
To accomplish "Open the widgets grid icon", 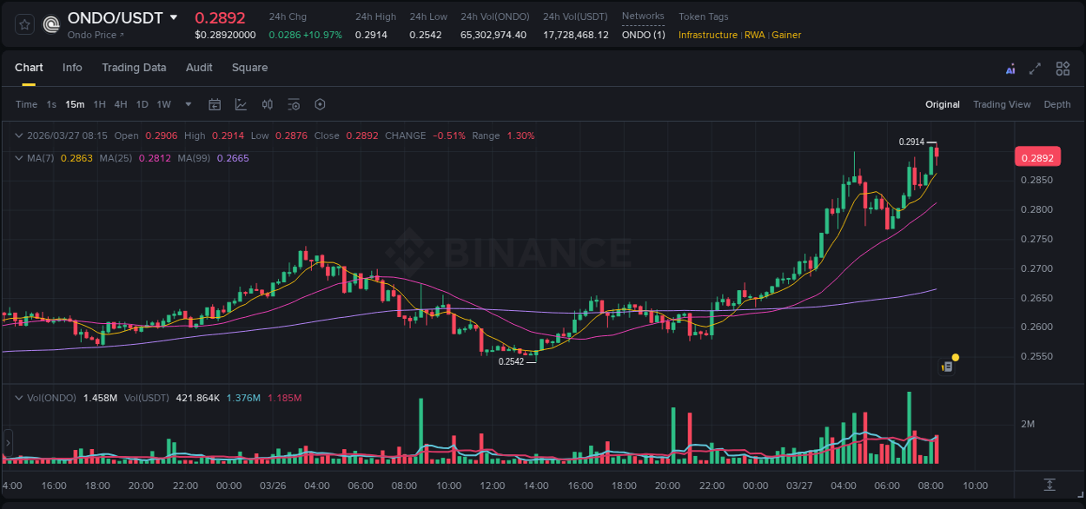I will 1062,68.
